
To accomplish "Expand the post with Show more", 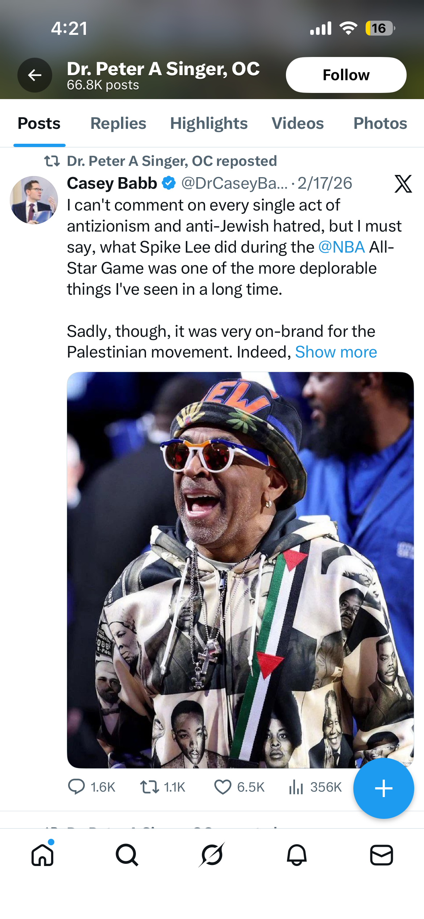I will 336,352.
